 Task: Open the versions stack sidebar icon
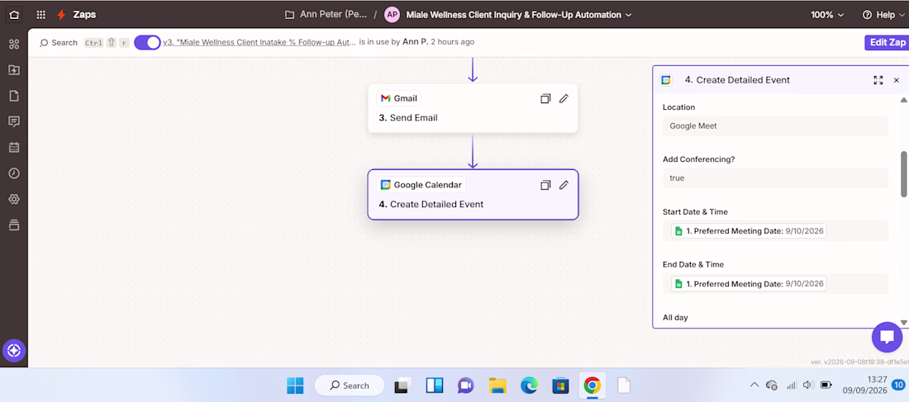point(14,225)
